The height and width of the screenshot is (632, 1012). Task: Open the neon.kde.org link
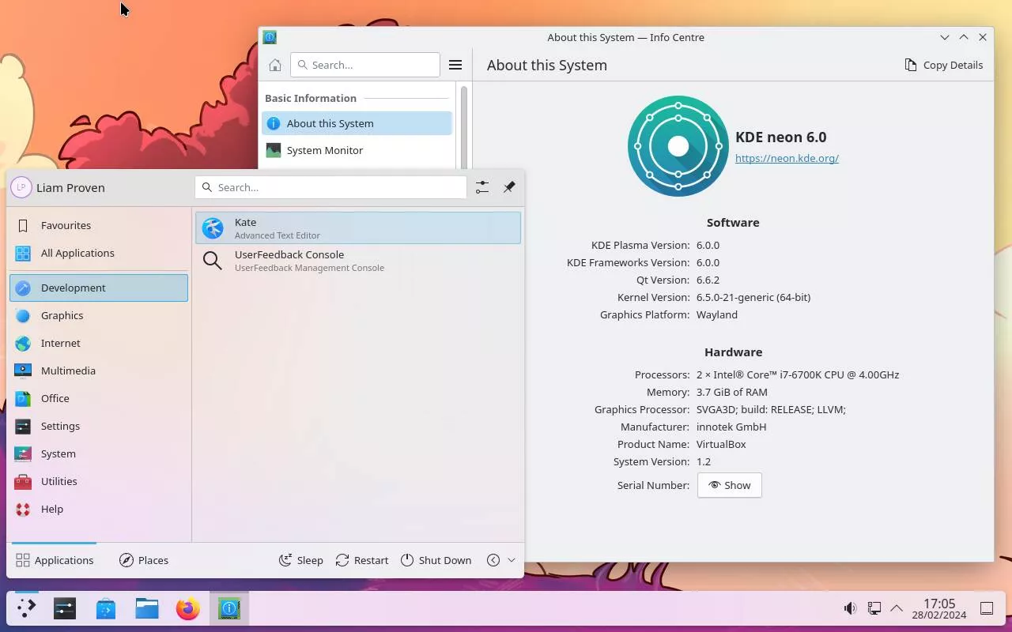(x=787, y=158)
